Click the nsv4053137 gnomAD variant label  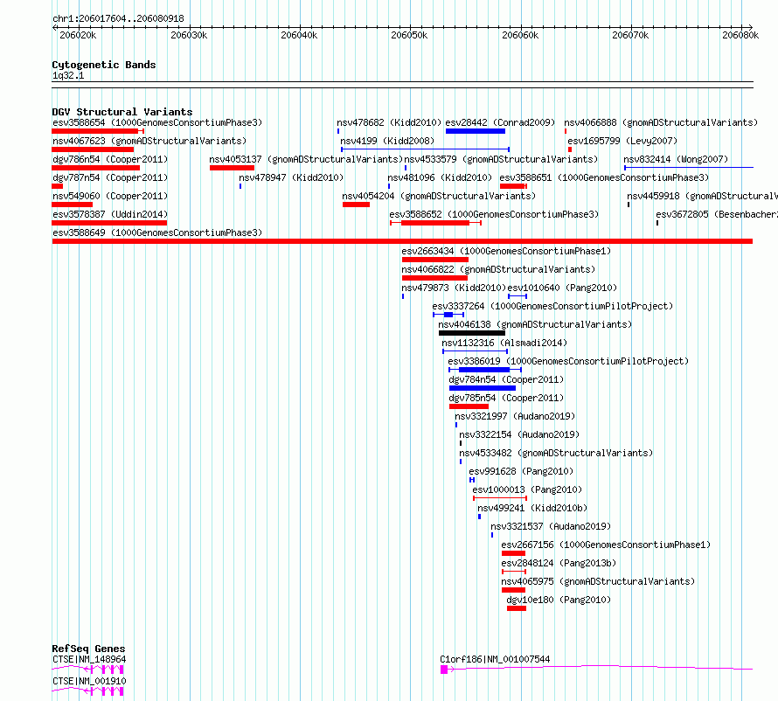306,159
